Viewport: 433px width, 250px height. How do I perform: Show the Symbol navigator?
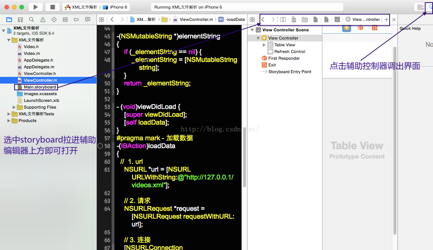coord(21,19)
